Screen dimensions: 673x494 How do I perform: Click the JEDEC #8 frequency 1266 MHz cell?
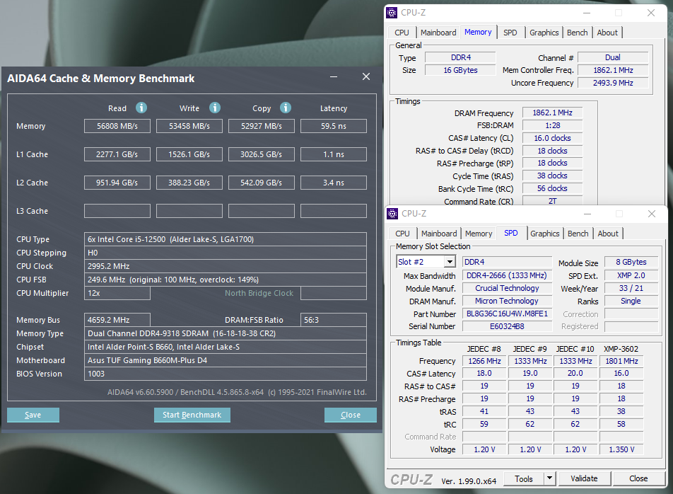tap(484, 361)
